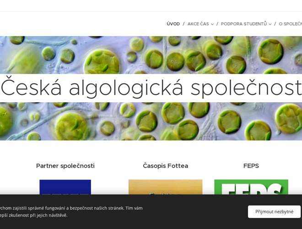Accept necessary cookies with Přijmout nezbytné
This screenshot has width=302, height=229.
pyautogui.click(x=274, y=212)
